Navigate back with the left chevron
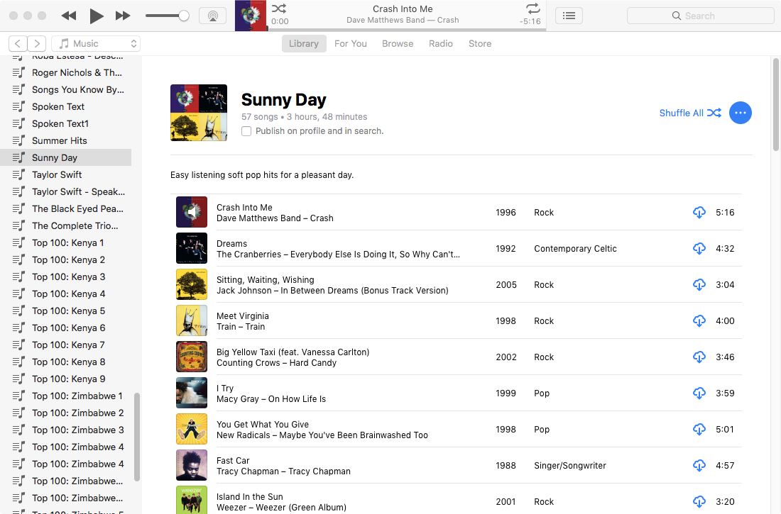Viewport: 781px width, 514px height. [x=18, y=44]
